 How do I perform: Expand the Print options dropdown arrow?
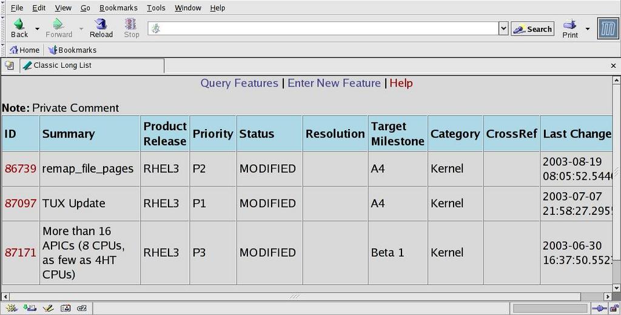coord(587,28)
